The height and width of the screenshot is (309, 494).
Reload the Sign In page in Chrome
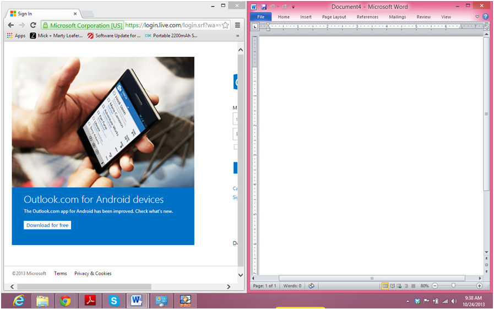pos(33,25)
